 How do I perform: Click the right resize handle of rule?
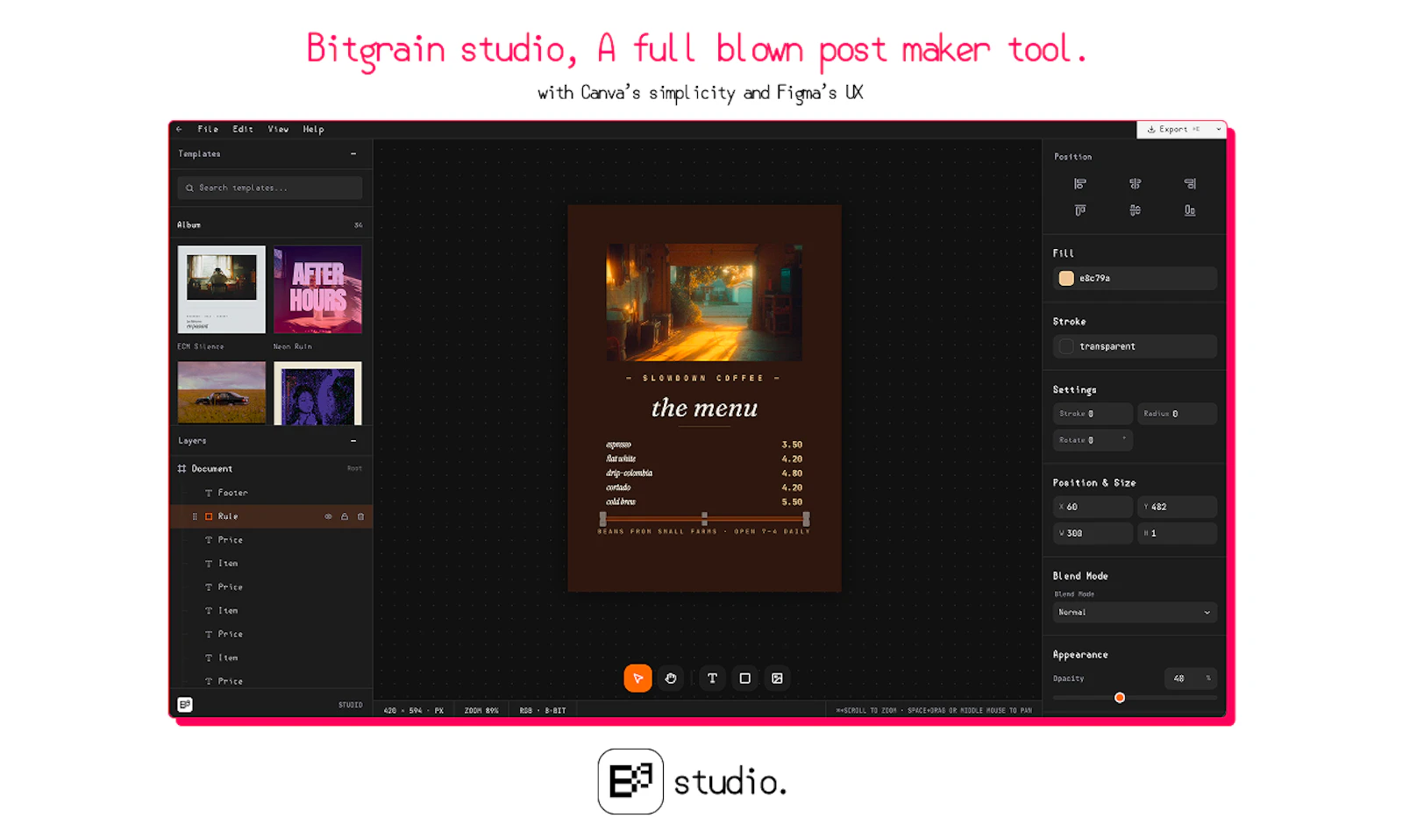(806, 518)
